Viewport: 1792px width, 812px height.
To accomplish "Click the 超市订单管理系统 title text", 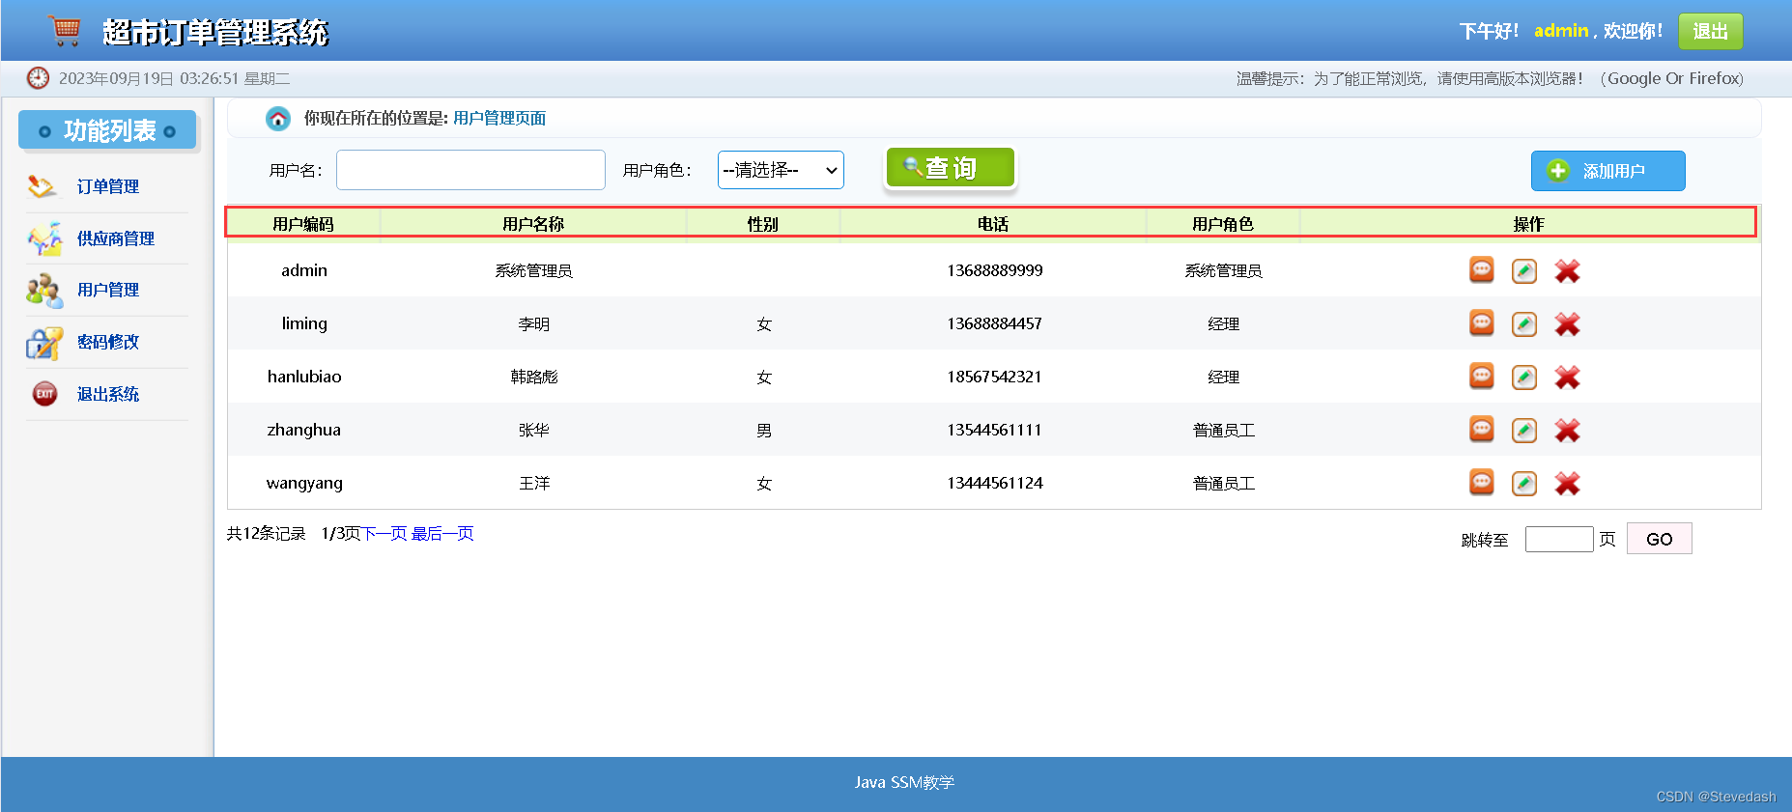I will coord(215,32).
